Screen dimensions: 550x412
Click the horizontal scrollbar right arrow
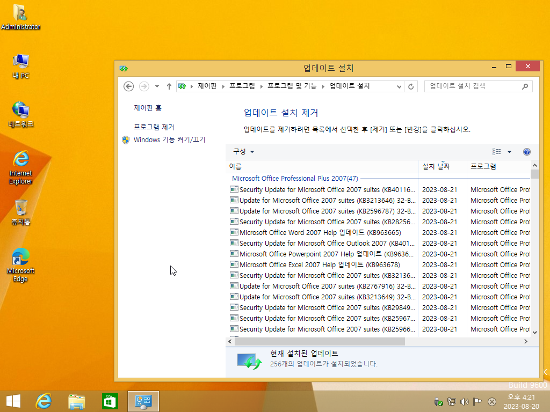pos(525,341)
